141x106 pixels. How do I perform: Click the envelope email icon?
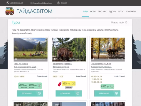click(x=32, y=3)
